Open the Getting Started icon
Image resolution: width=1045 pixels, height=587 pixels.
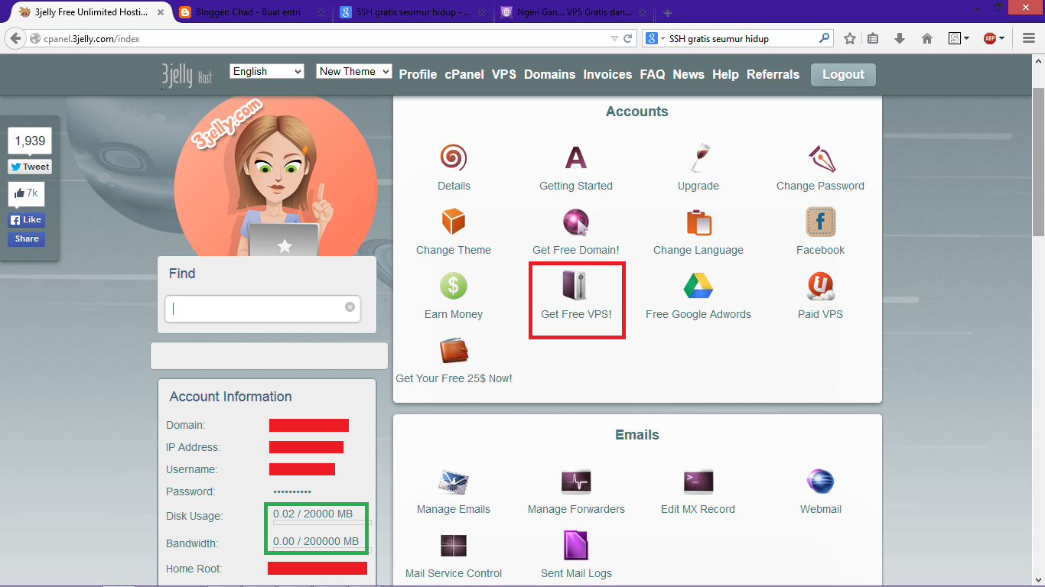576,158
